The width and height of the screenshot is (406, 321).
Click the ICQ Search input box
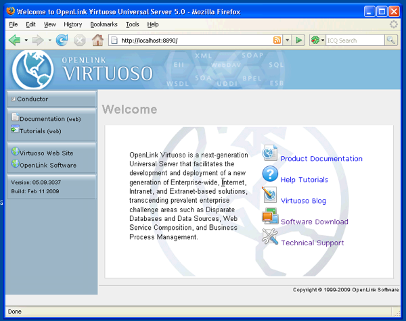coord(355,41)
